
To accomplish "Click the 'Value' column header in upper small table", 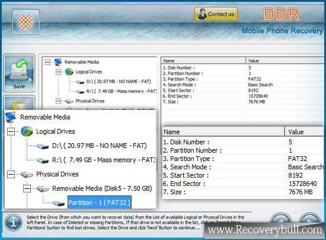I will point(285,61).
